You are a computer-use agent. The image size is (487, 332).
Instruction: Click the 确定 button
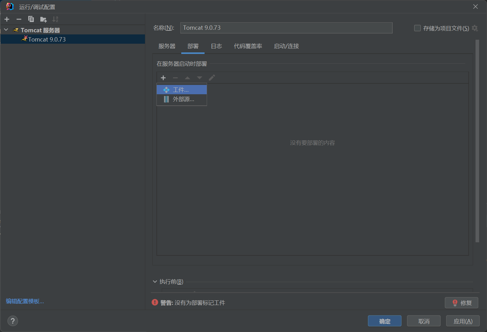[385, 321]
